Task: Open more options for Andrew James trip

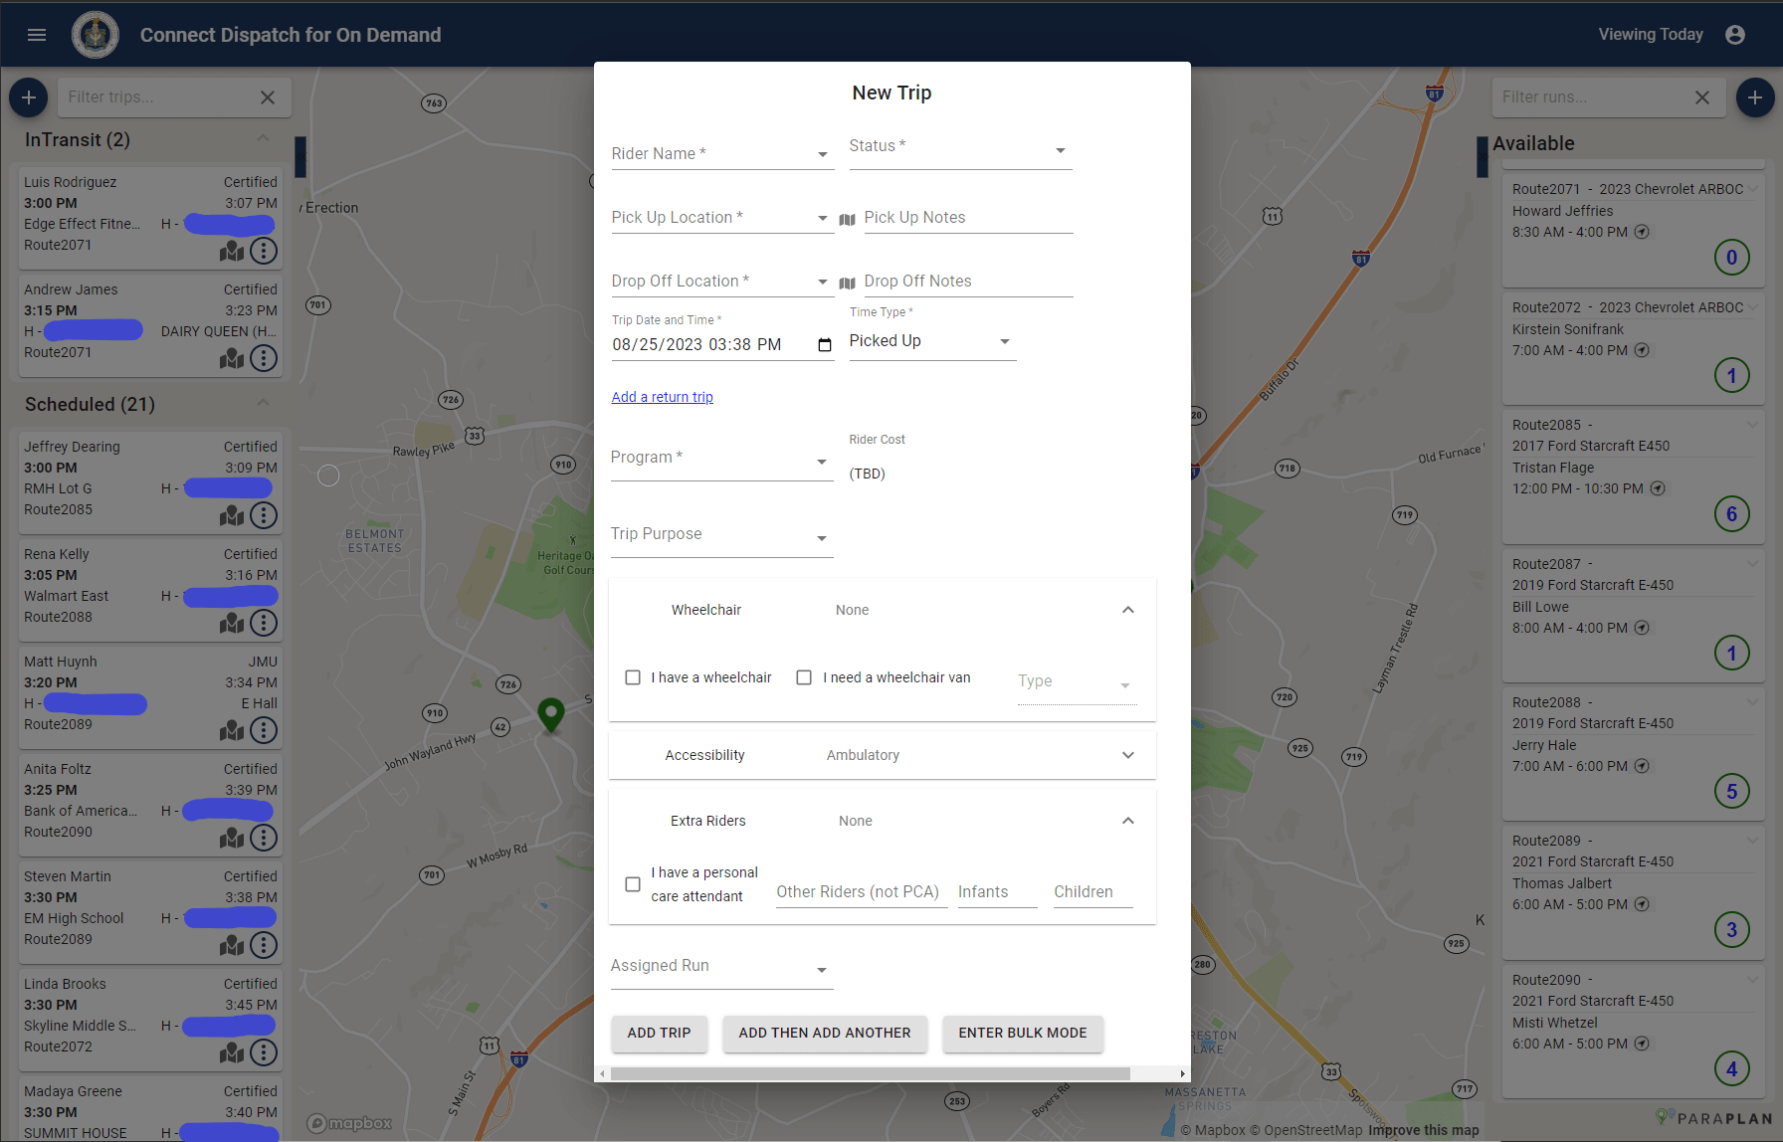Action: pos(264,358)
